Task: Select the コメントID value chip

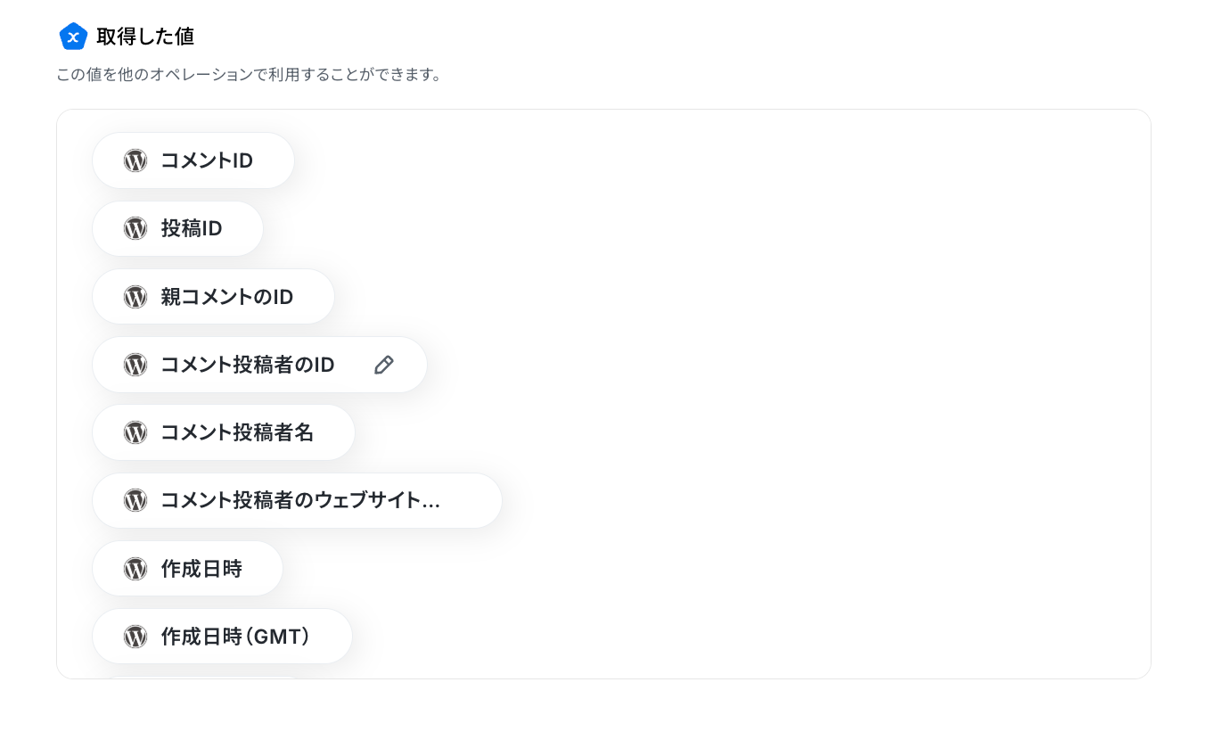Action: tap(193, 160)
